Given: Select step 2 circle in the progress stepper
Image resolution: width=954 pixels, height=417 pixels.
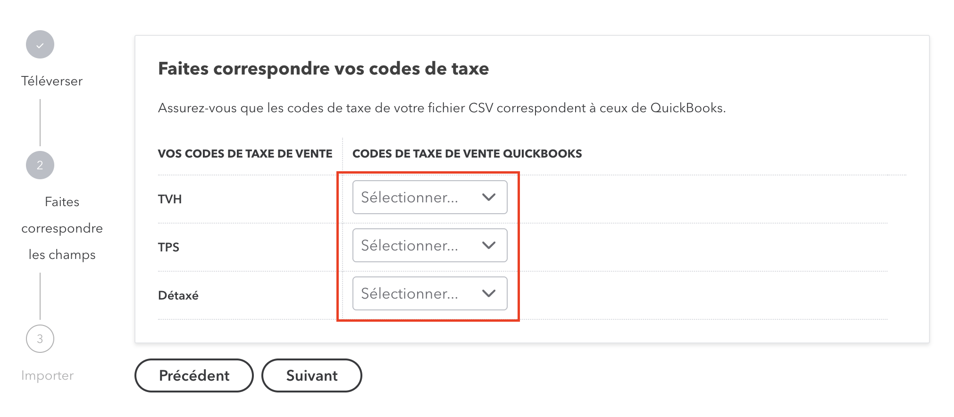Looking at the screenshot, I should (x=40, y=165).
